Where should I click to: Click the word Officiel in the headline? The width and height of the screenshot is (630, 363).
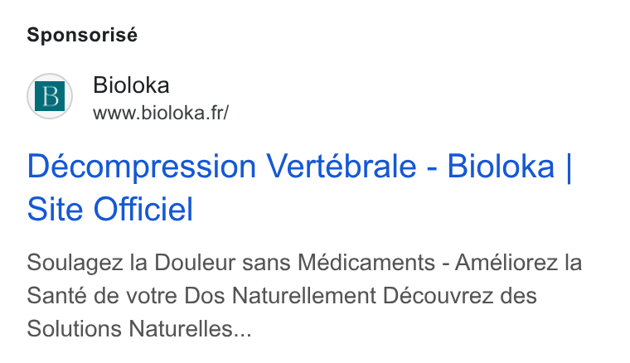[143, 209]
